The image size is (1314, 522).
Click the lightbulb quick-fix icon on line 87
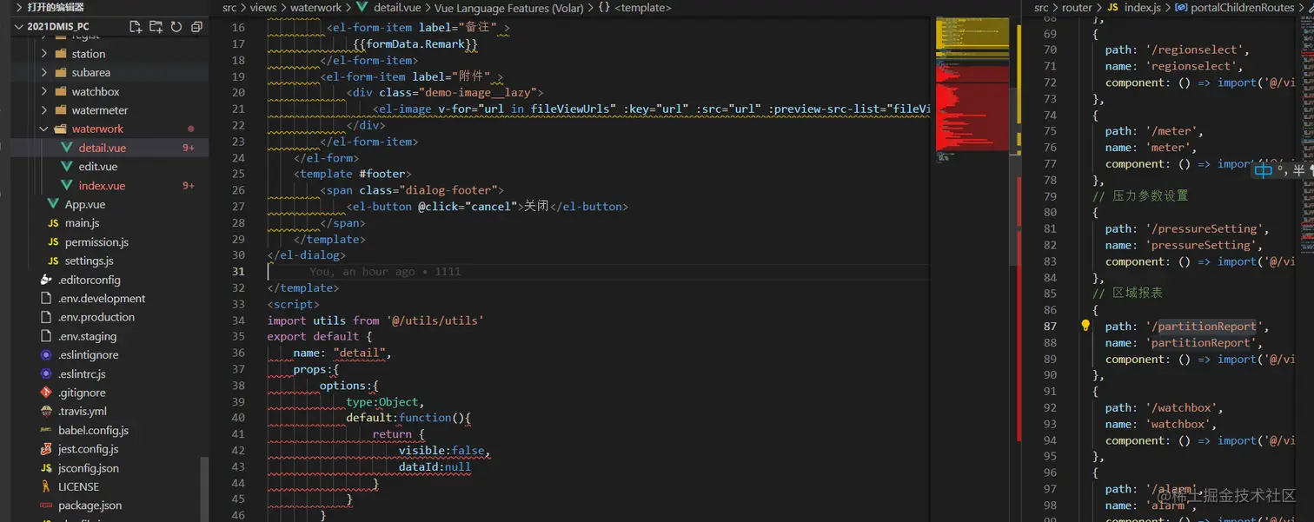[1085, 327]
